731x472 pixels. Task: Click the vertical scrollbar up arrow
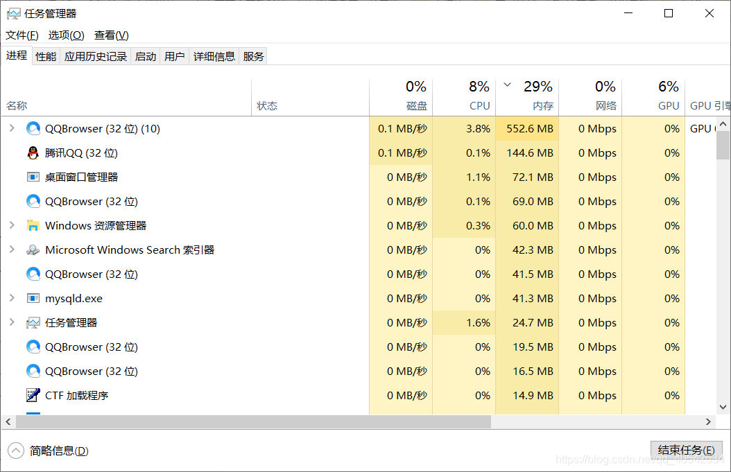coord(723,123)
